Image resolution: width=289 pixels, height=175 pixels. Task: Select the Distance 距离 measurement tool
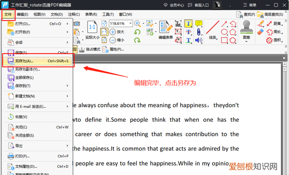[x=275, y=24]
